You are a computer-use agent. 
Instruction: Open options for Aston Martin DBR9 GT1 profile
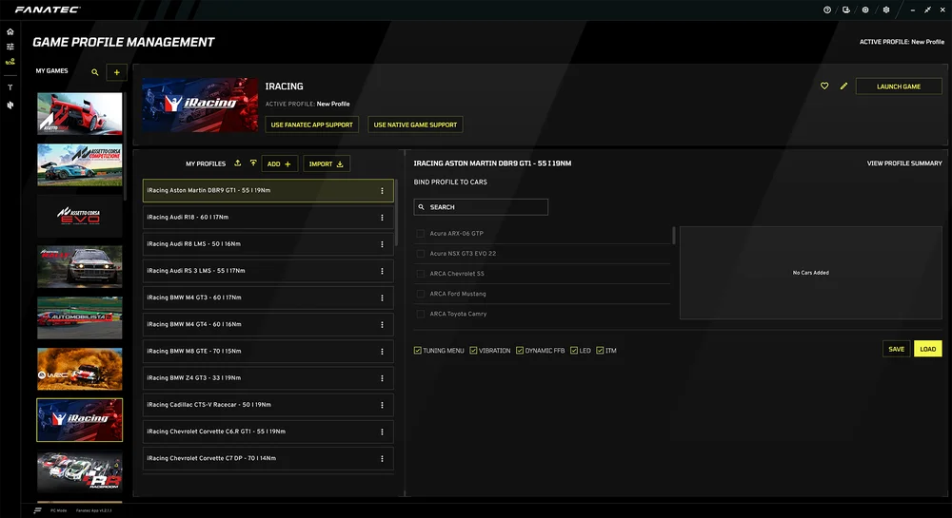(x=382, y=191)
